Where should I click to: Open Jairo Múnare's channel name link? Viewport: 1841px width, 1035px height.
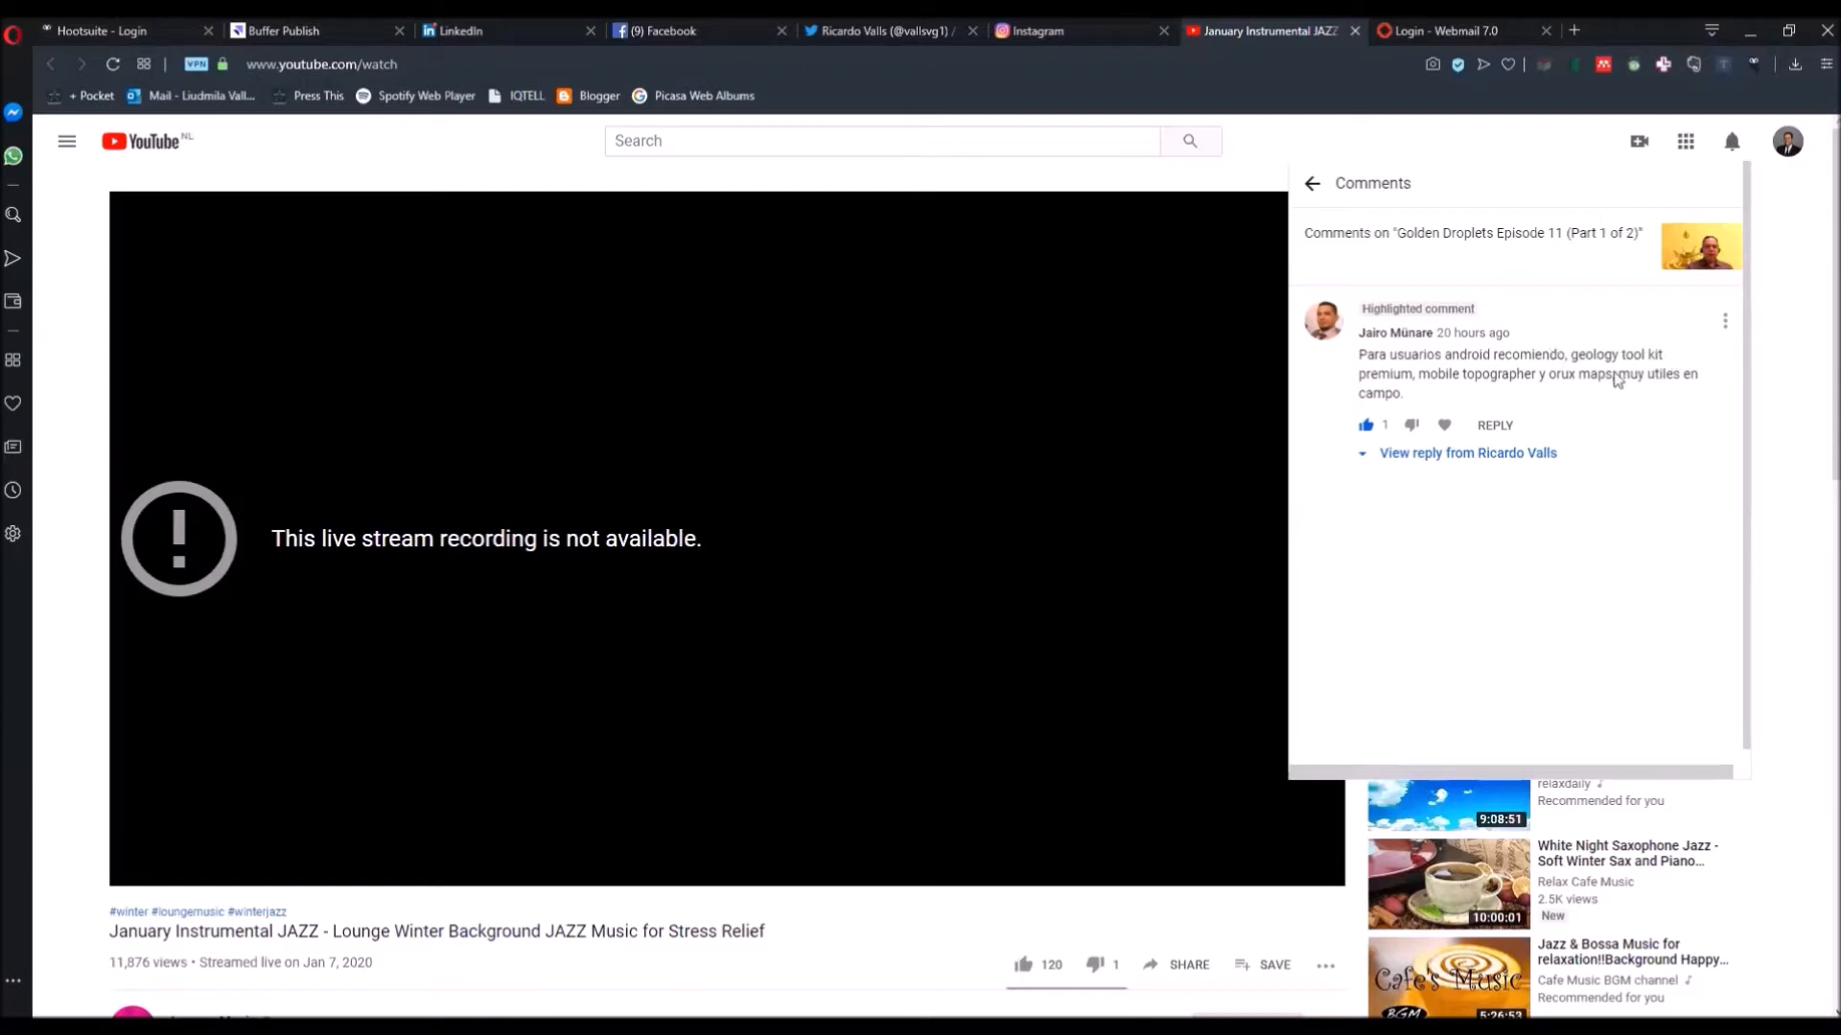click(1395, 333)
